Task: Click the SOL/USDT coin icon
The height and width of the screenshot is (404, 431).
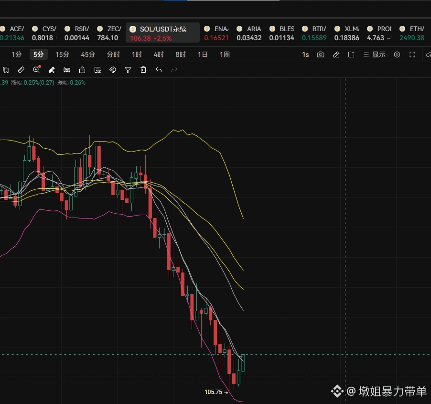Action: tap(133, 29)
